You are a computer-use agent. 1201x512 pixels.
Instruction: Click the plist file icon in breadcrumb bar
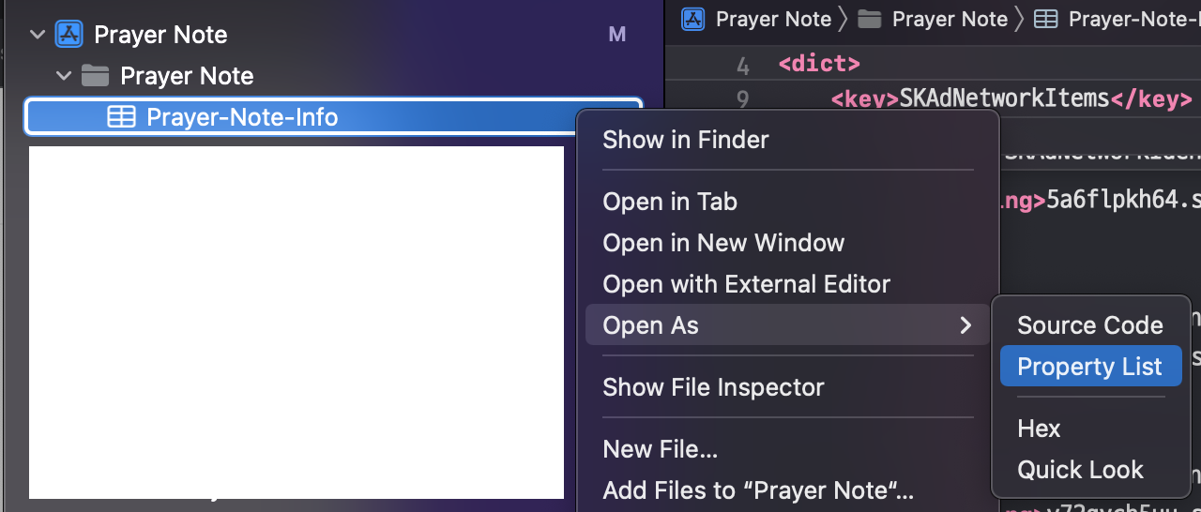click(1045, 19)
